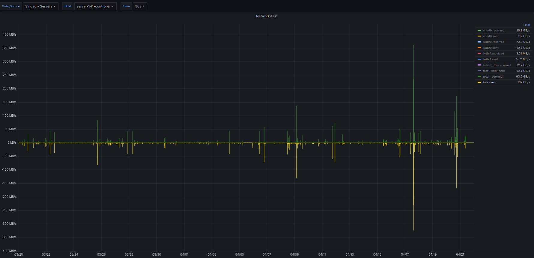Sort the legend by the Total column header
534x258 pixels.
coord(526,25)
